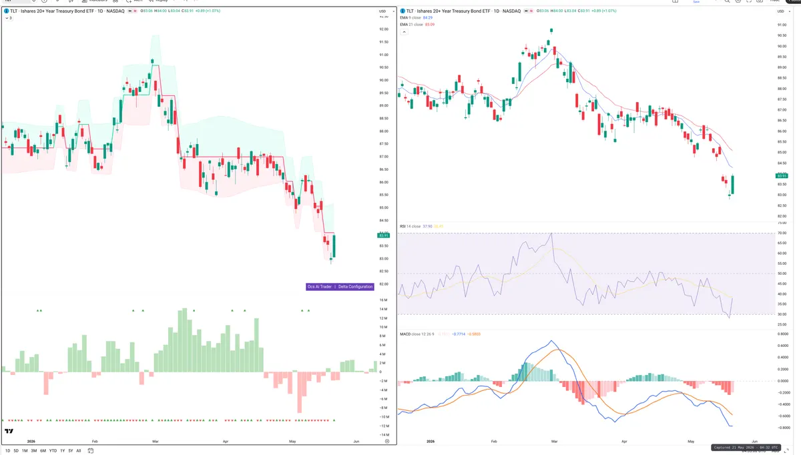Click the 83.91 price tag on left chart
The image size is (801, 455).
pyautogui.click(x=383, y=236)
